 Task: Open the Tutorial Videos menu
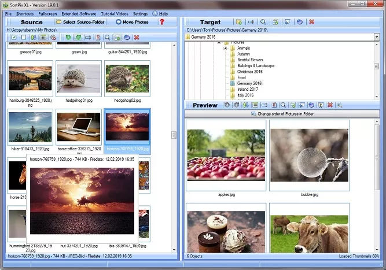(x=114, y=13)
